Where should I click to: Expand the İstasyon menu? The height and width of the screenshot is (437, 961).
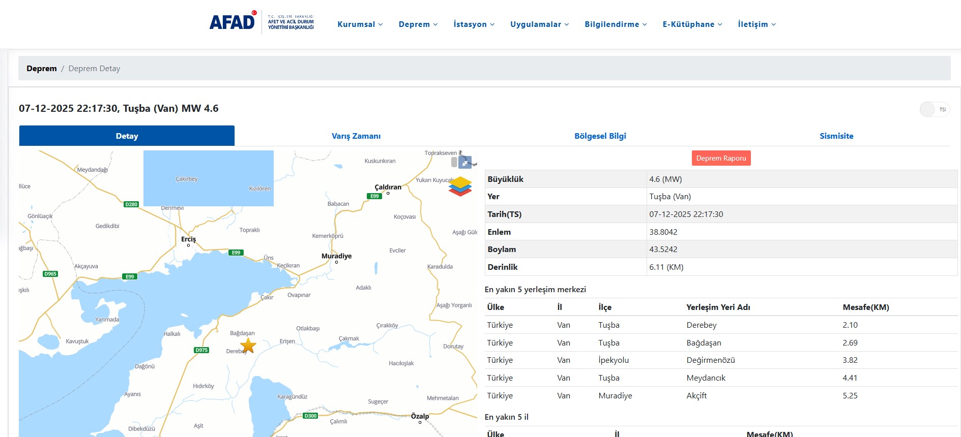coord(474,24)
